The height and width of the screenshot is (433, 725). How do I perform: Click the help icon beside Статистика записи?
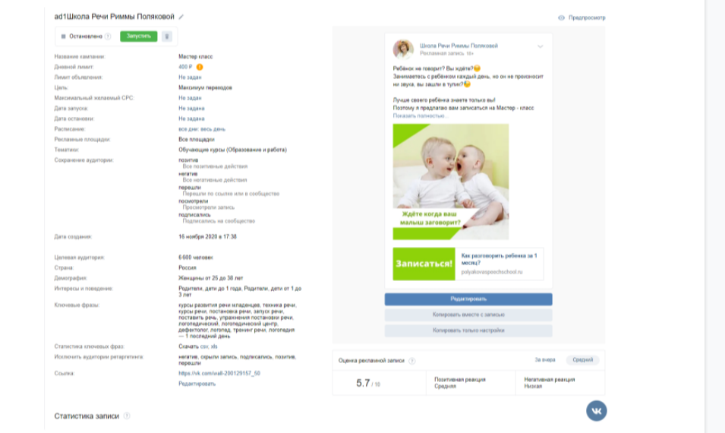click(x=127, y=416)
